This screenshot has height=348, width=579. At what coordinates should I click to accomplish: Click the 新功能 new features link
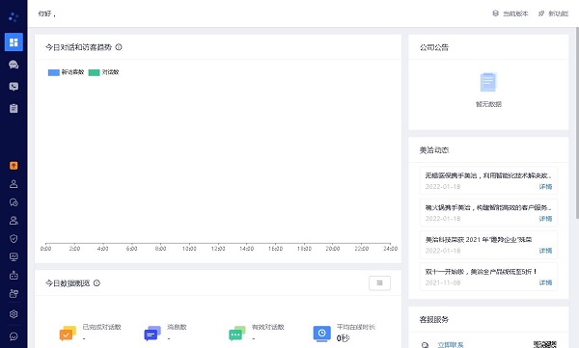click(x=553, y=13)
